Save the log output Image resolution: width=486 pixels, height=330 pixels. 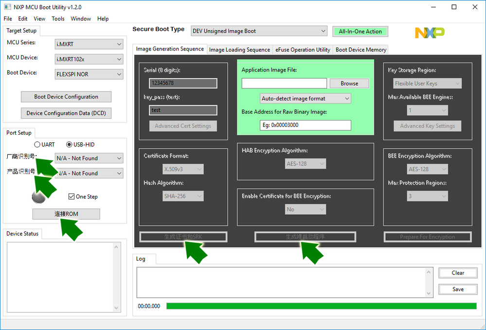pyautogui.click(x=458, y=289)
